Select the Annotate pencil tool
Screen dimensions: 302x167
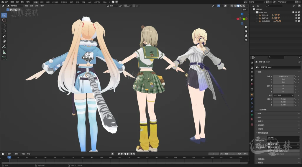pos(4,47)
